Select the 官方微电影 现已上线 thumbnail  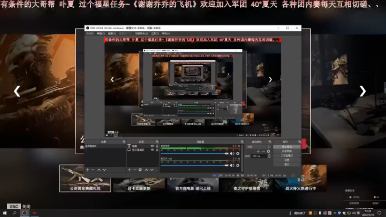coord(193,185)
